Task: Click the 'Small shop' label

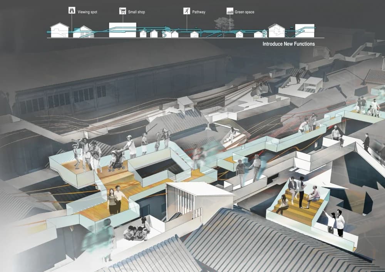Action: 137,12
